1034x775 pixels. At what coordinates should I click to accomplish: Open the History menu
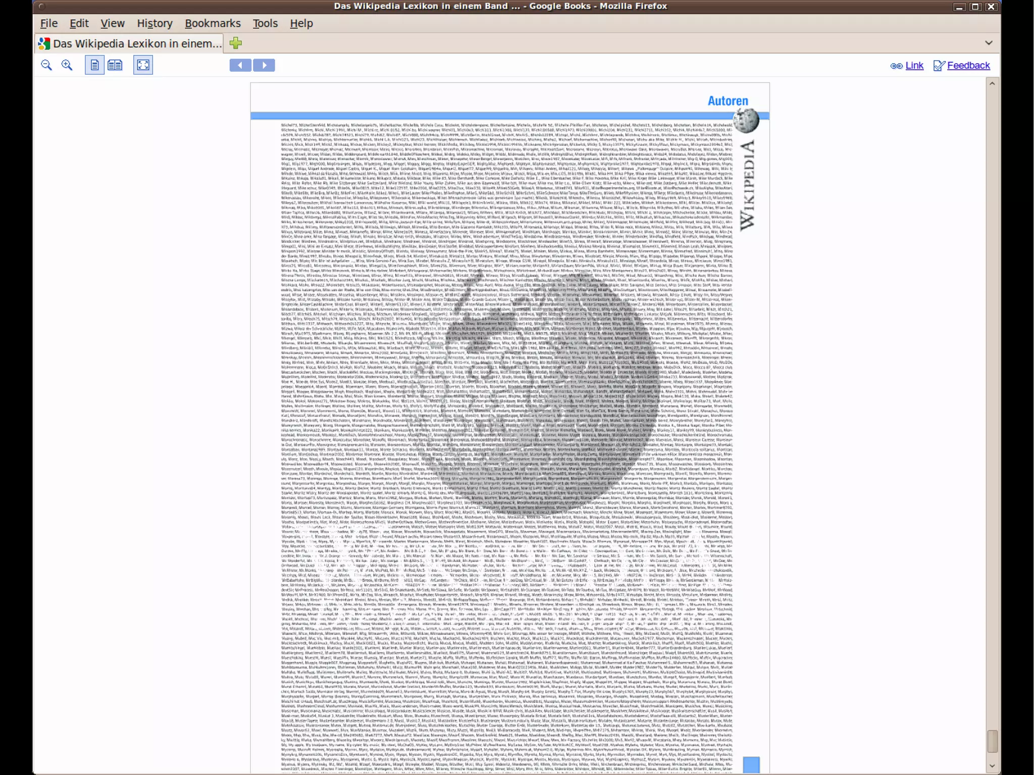[154, 23]
